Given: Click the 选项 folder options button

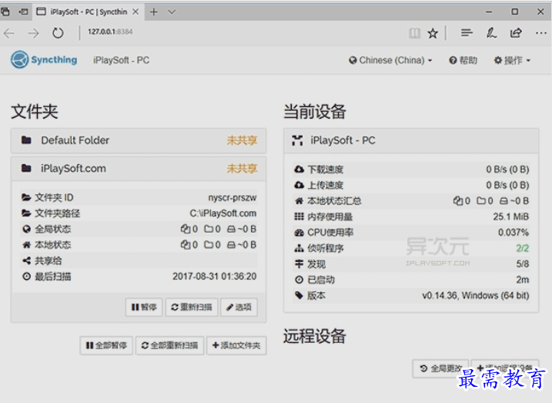Looking at the screenshot, I should (x=239, y=307).
